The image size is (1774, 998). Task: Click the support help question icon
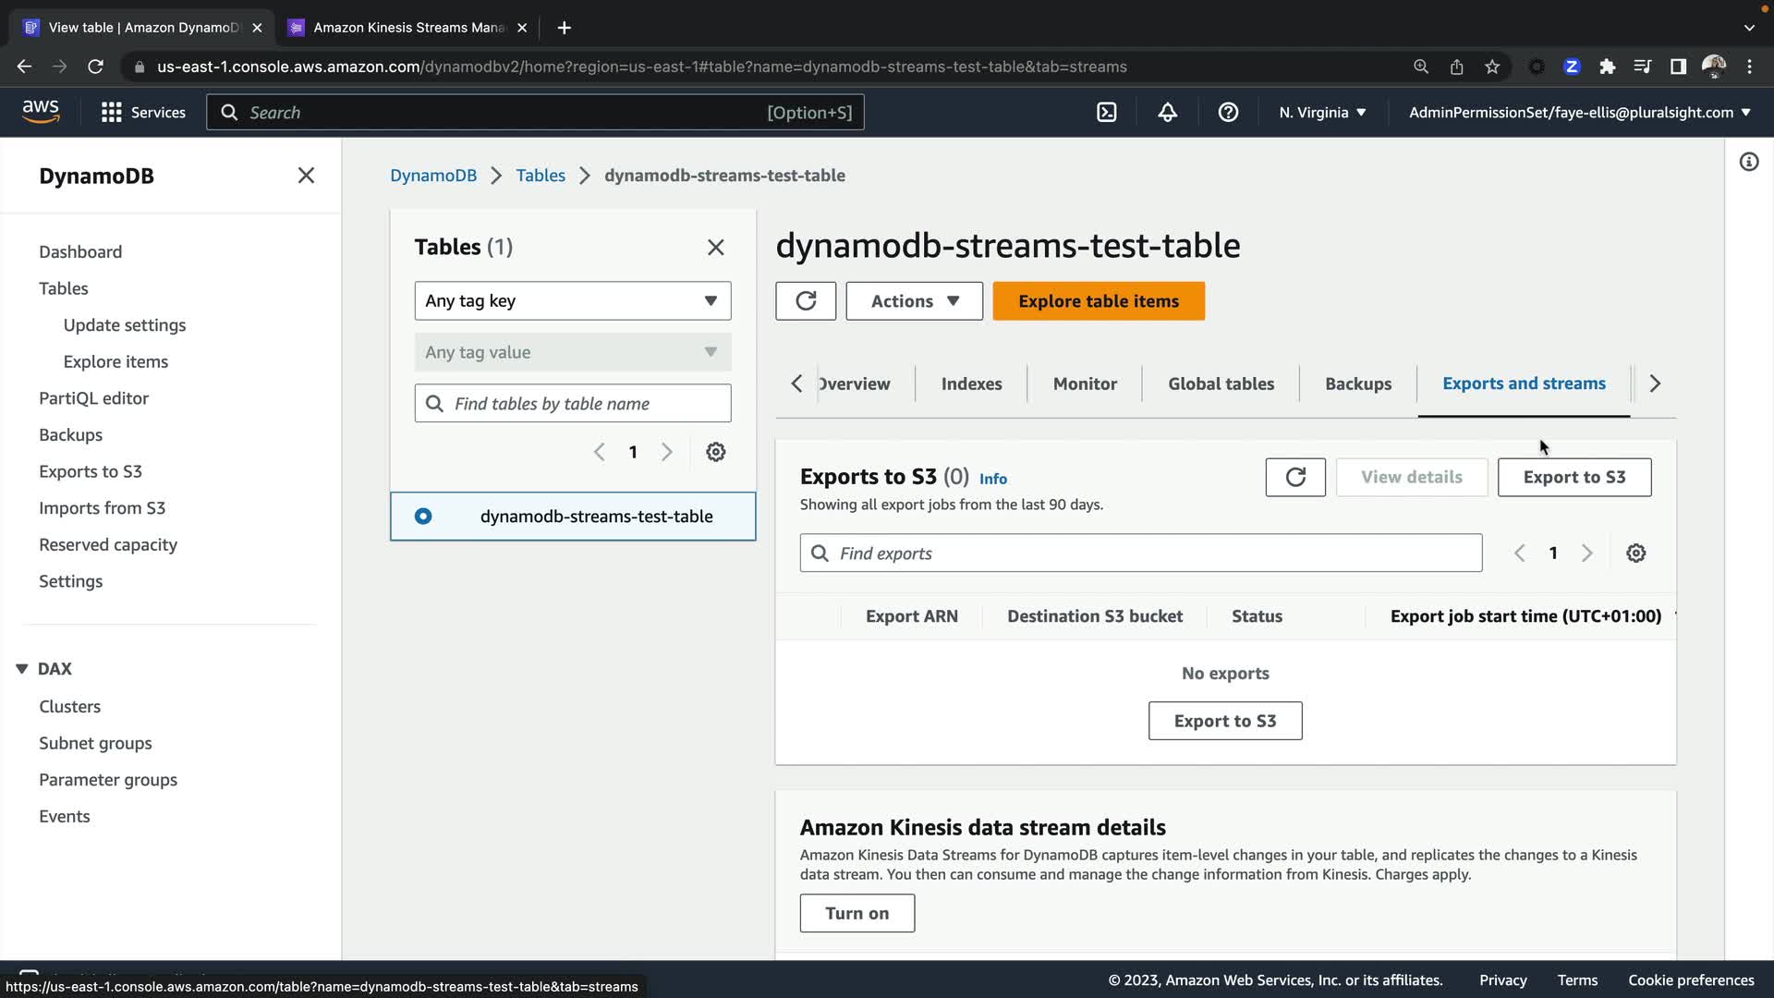coord(1228,113)
